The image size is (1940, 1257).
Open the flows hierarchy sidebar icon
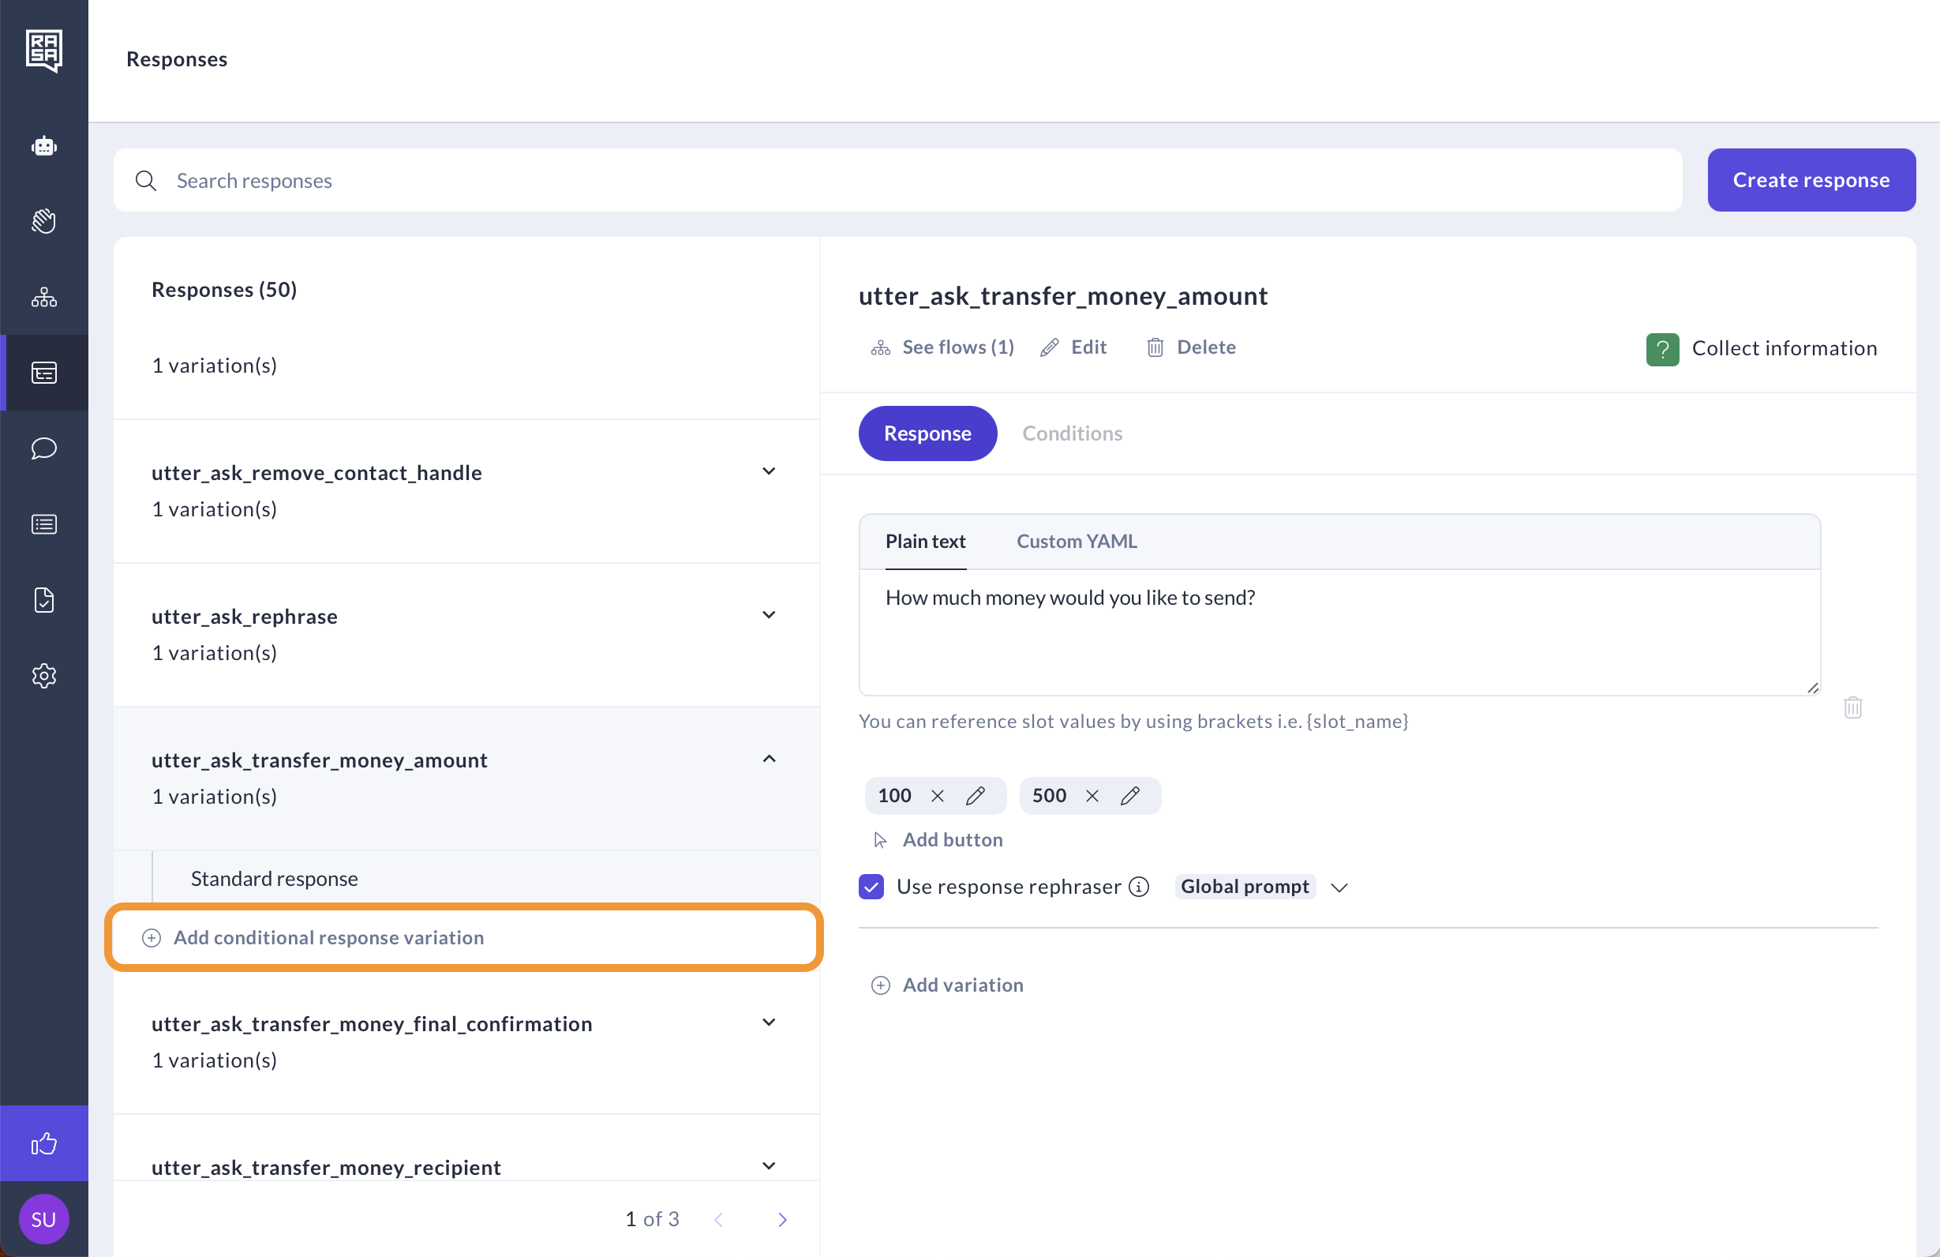(44, 297)
